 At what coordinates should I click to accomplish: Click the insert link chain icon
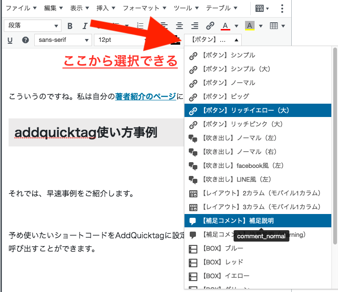210,26
